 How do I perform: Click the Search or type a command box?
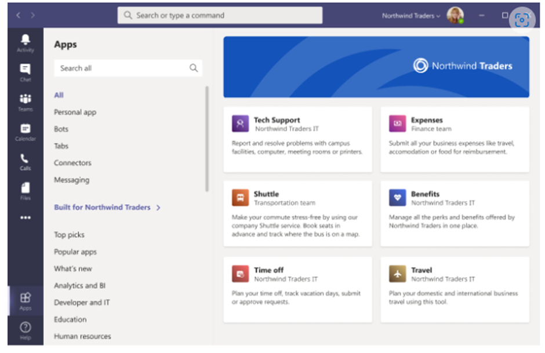pyautogui.click(x=220, y=15)
